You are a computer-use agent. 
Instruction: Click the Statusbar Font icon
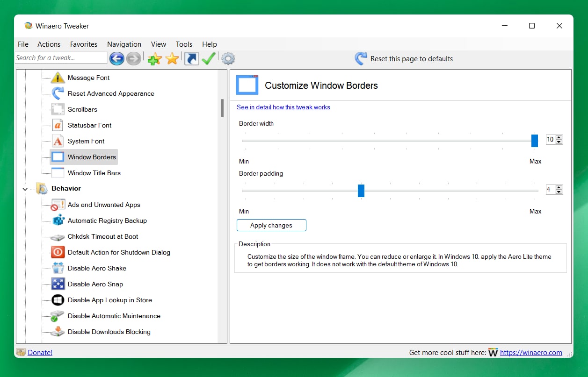click(x=58, y=125)
